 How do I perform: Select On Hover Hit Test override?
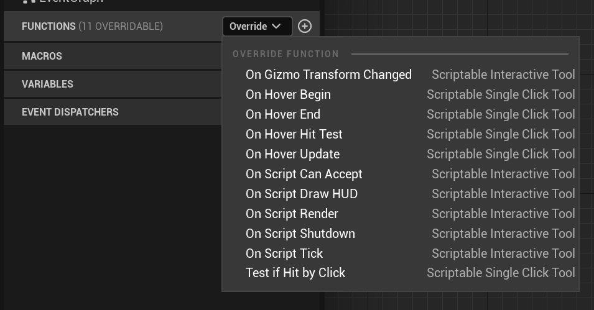click(x=294, y=134)
